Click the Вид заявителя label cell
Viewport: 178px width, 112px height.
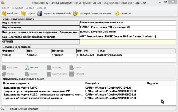pos(41,23)
